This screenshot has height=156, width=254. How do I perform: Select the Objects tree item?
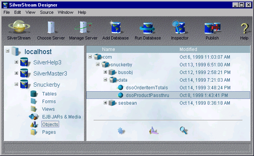pos(50,124)
